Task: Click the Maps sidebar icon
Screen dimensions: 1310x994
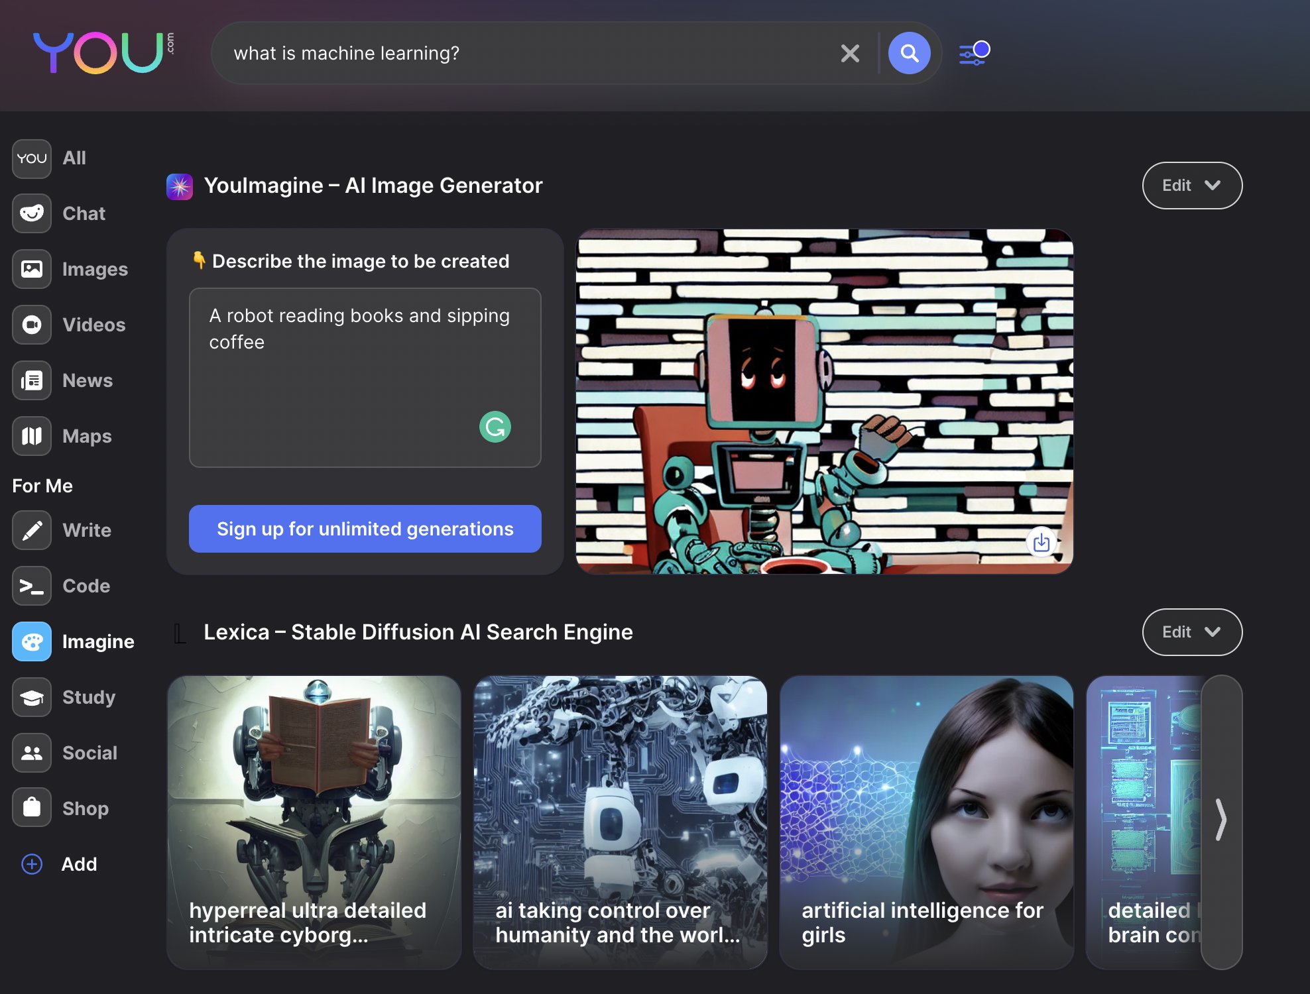Action: (x=32, y=436)
